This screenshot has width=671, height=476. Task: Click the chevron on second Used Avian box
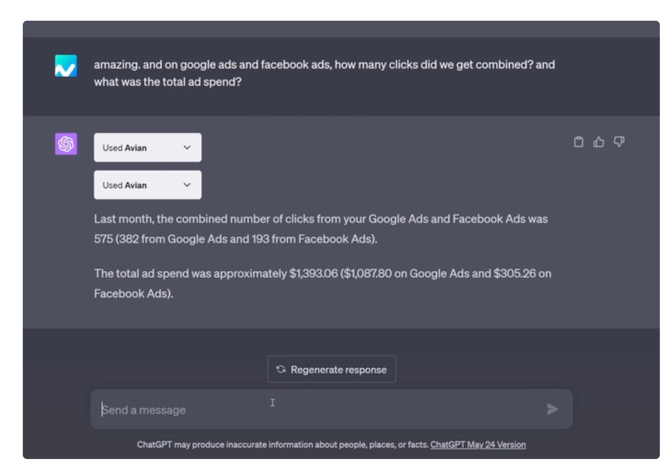[x=187, y=185]
